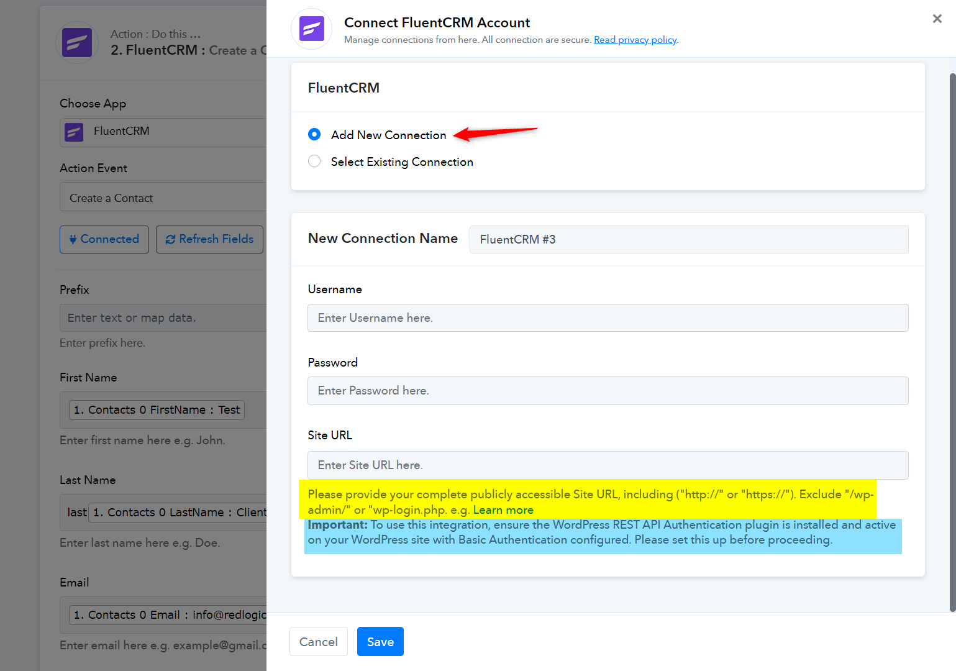Click the FluentCRM icon in the Choose App field

click(x=74, y=132)
